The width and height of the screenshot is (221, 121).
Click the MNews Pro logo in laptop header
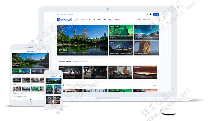click(64, 19)
